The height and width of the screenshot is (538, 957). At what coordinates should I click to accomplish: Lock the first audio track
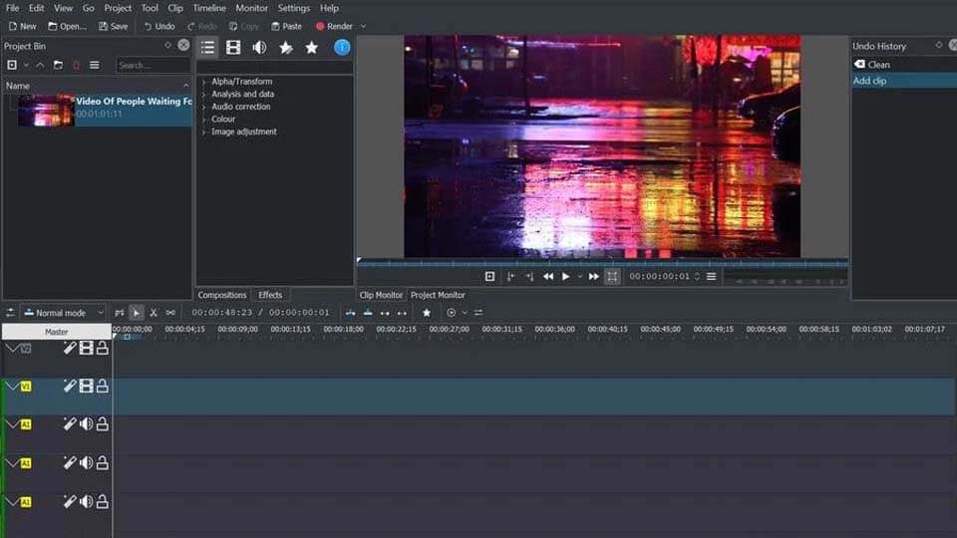[x=102, y=424]
